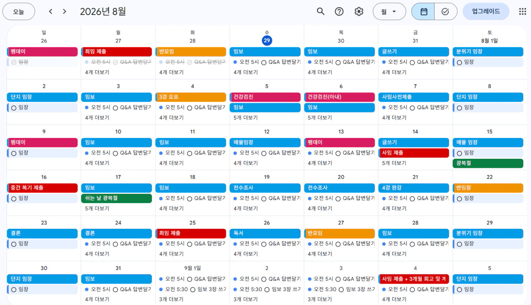Tick the 임장 task circle on August 29
Screen dimensions: 531x305
pyautogui.click(x=459, y=244)
